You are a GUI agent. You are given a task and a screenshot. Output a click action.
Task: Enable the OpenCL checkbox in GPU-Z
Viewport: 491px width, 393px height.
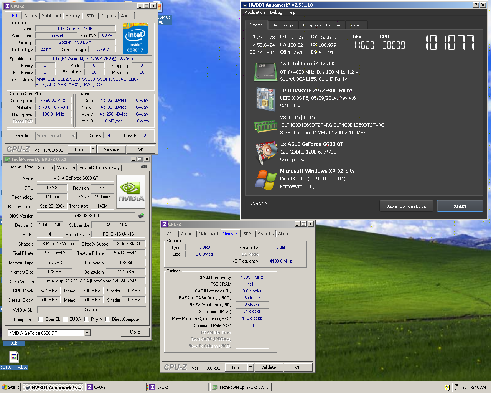(x=41, y=319)
